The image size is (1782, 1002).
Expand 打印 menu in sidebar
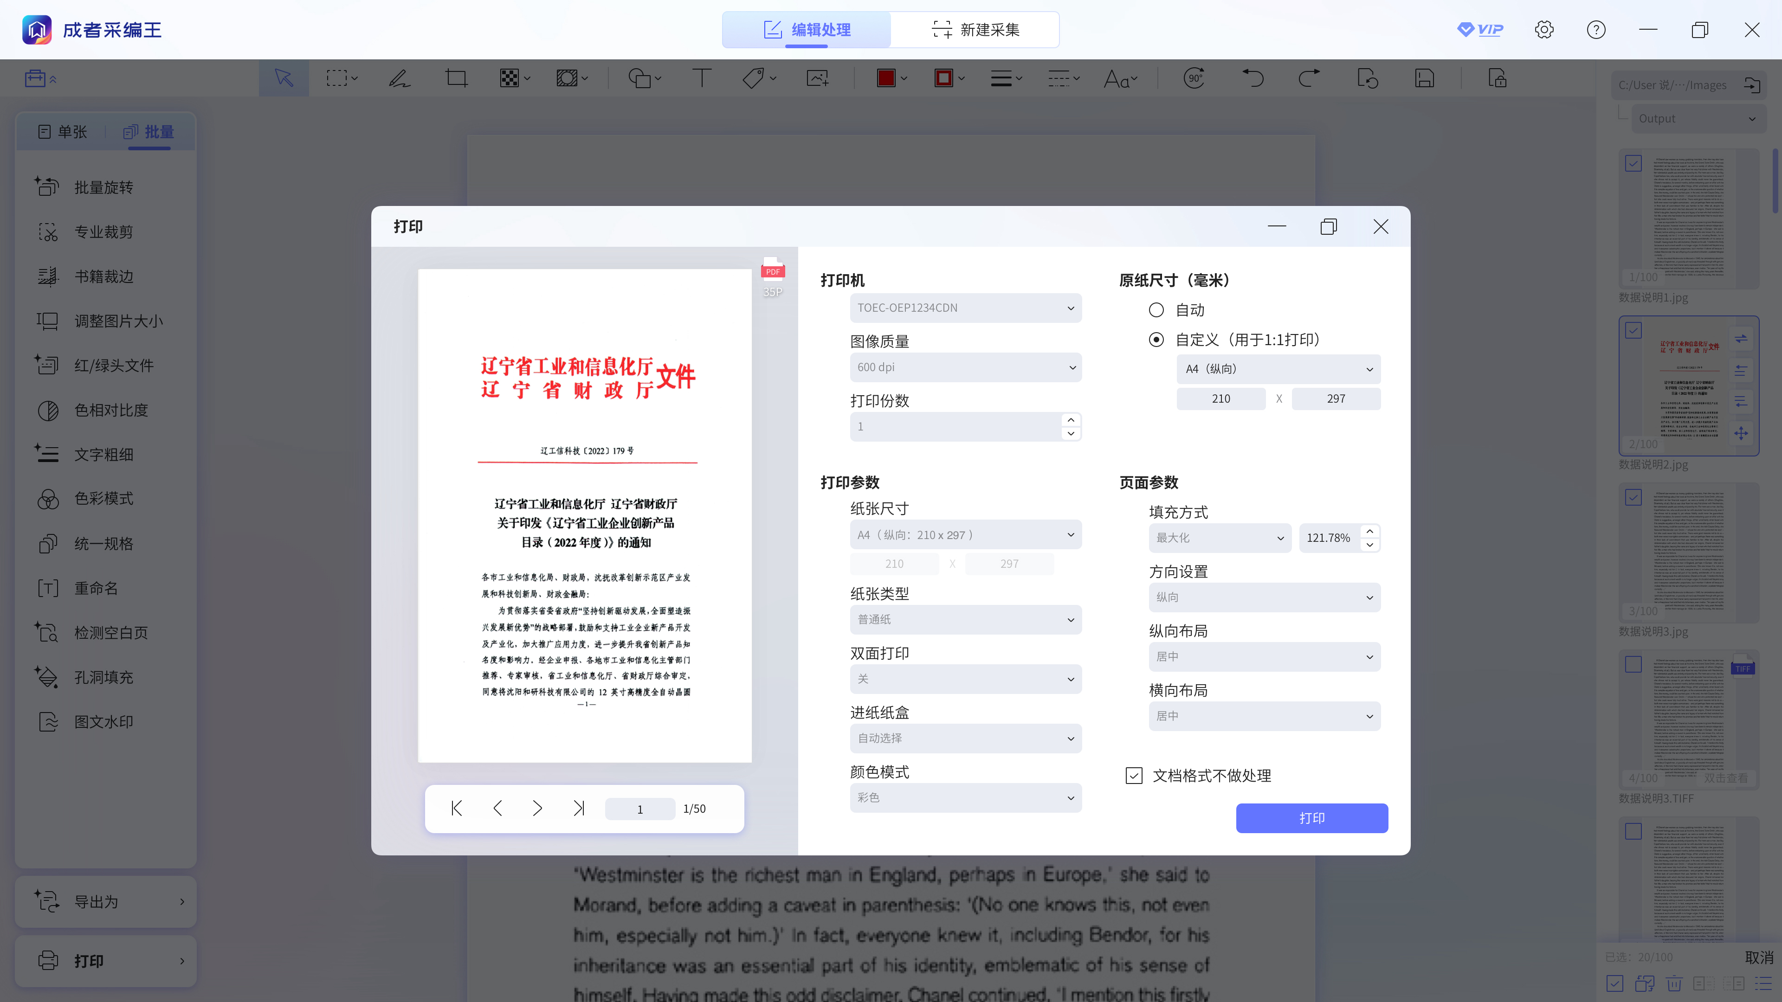tap(106, 961)
